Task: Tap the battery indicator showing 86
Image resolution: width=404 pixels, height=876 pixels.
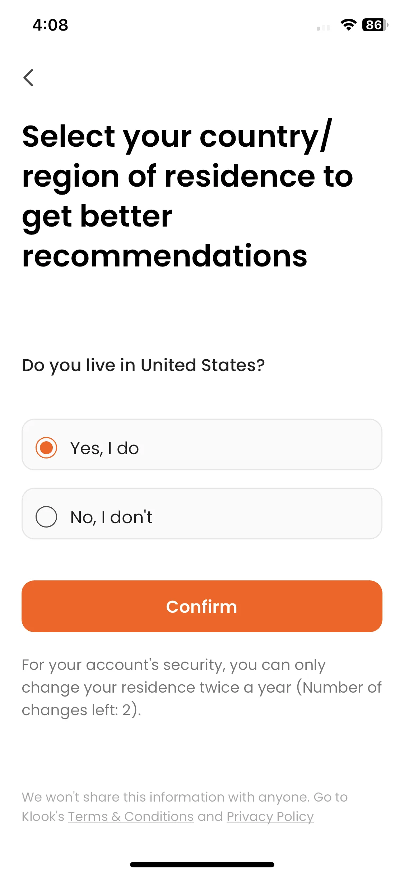Action: pyautogui.click(x=375, y=25)
